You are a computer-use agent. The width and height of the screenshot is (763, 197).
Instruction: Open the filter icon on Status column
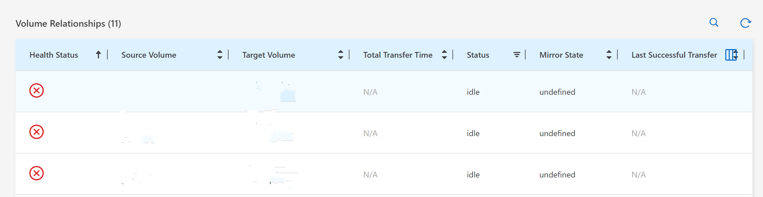(x=517, y=54)
